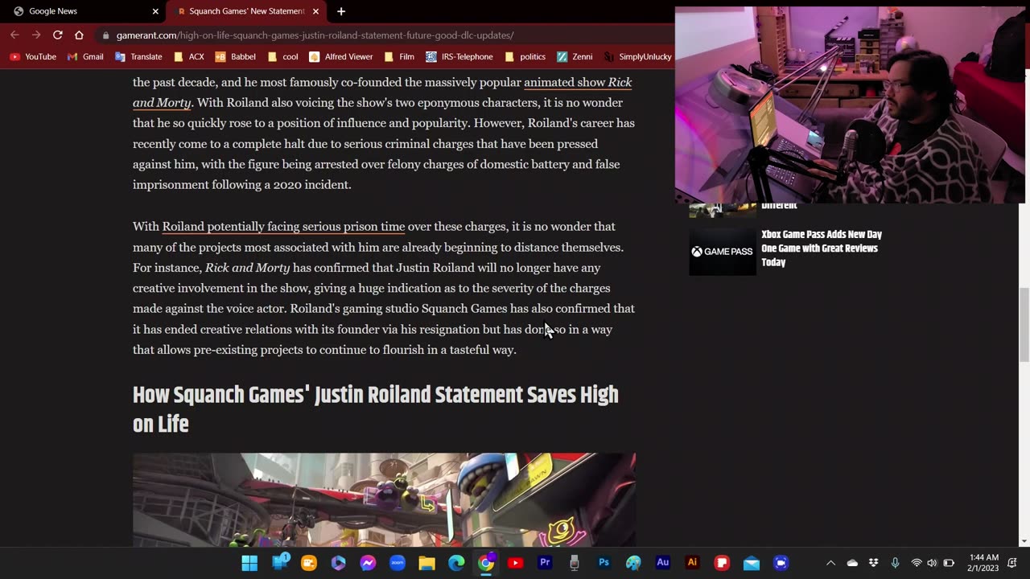Expand the cool bookmark folder
Image resolution: width=1030 pixels, height=579 pixels.
click(282, 56)
